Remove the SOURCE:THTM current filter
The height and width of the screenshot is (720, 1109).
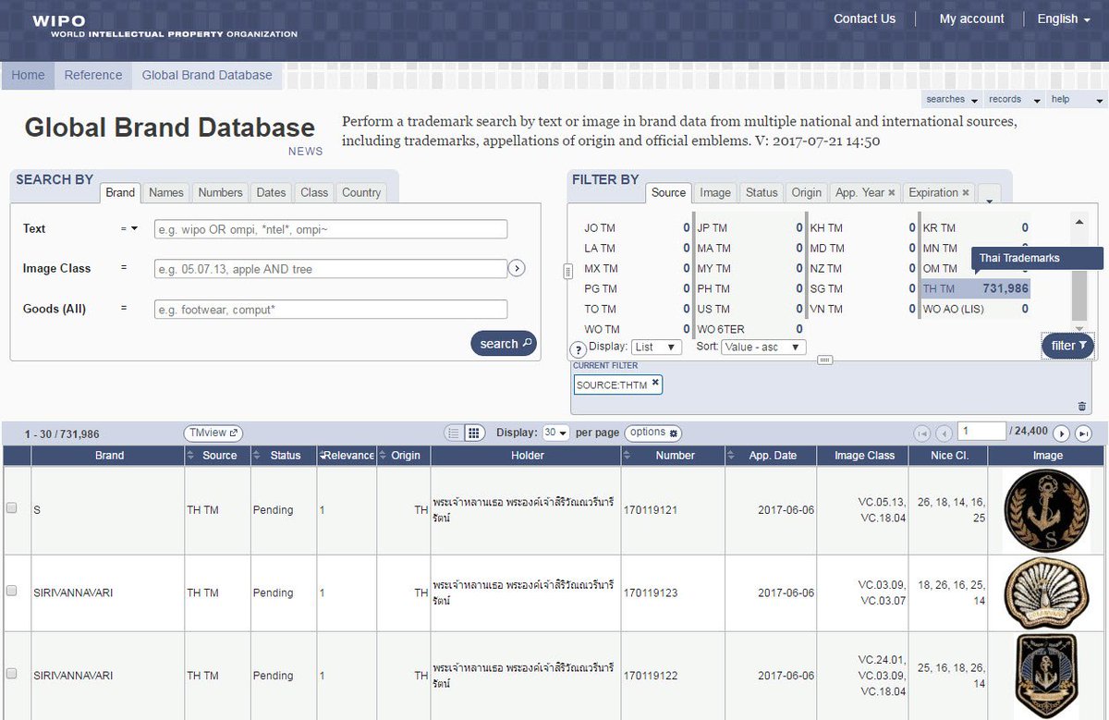[x=655, y=382]
